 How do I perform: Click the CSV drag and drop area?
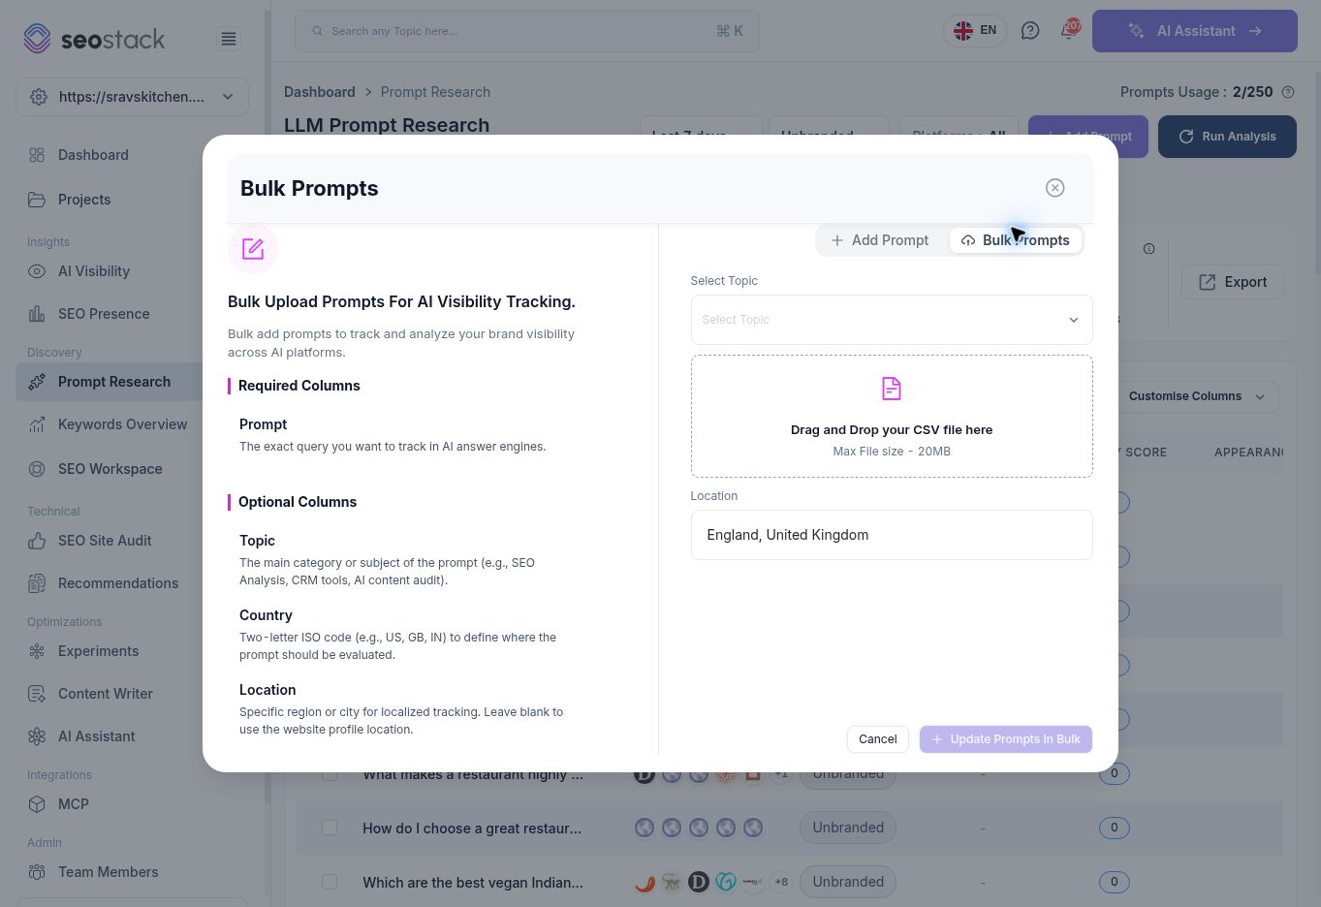(x=892, y=416)
